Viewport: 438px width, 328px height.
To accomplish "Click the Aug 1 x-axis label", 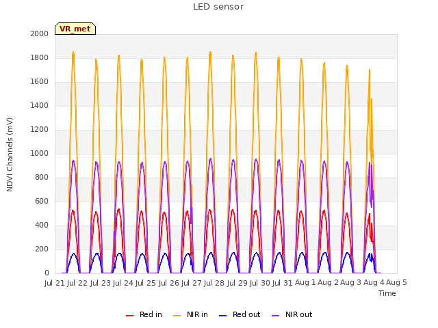I will (x=305, y=283).
